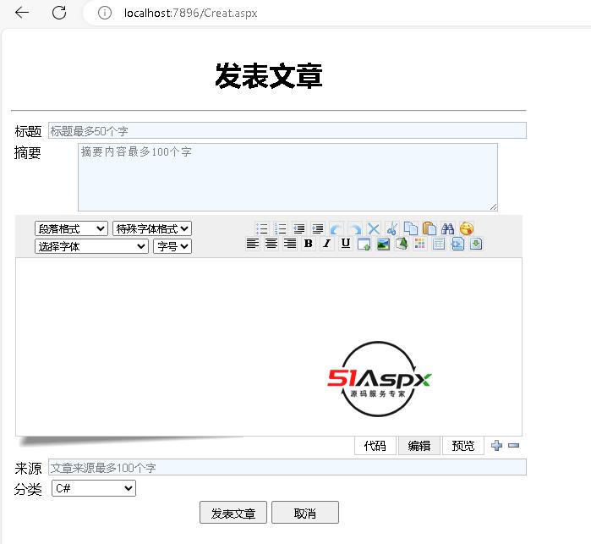This screenshot has width=591, height=544.
Task: Click the 标题 title input field
Action: tap(287, 130)
